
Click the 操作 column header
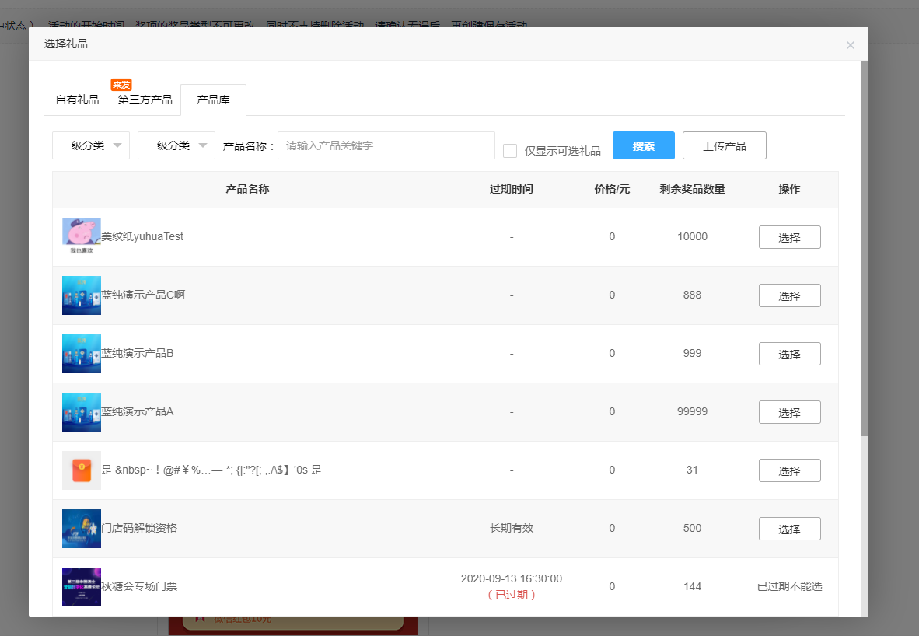coord(789,190)
